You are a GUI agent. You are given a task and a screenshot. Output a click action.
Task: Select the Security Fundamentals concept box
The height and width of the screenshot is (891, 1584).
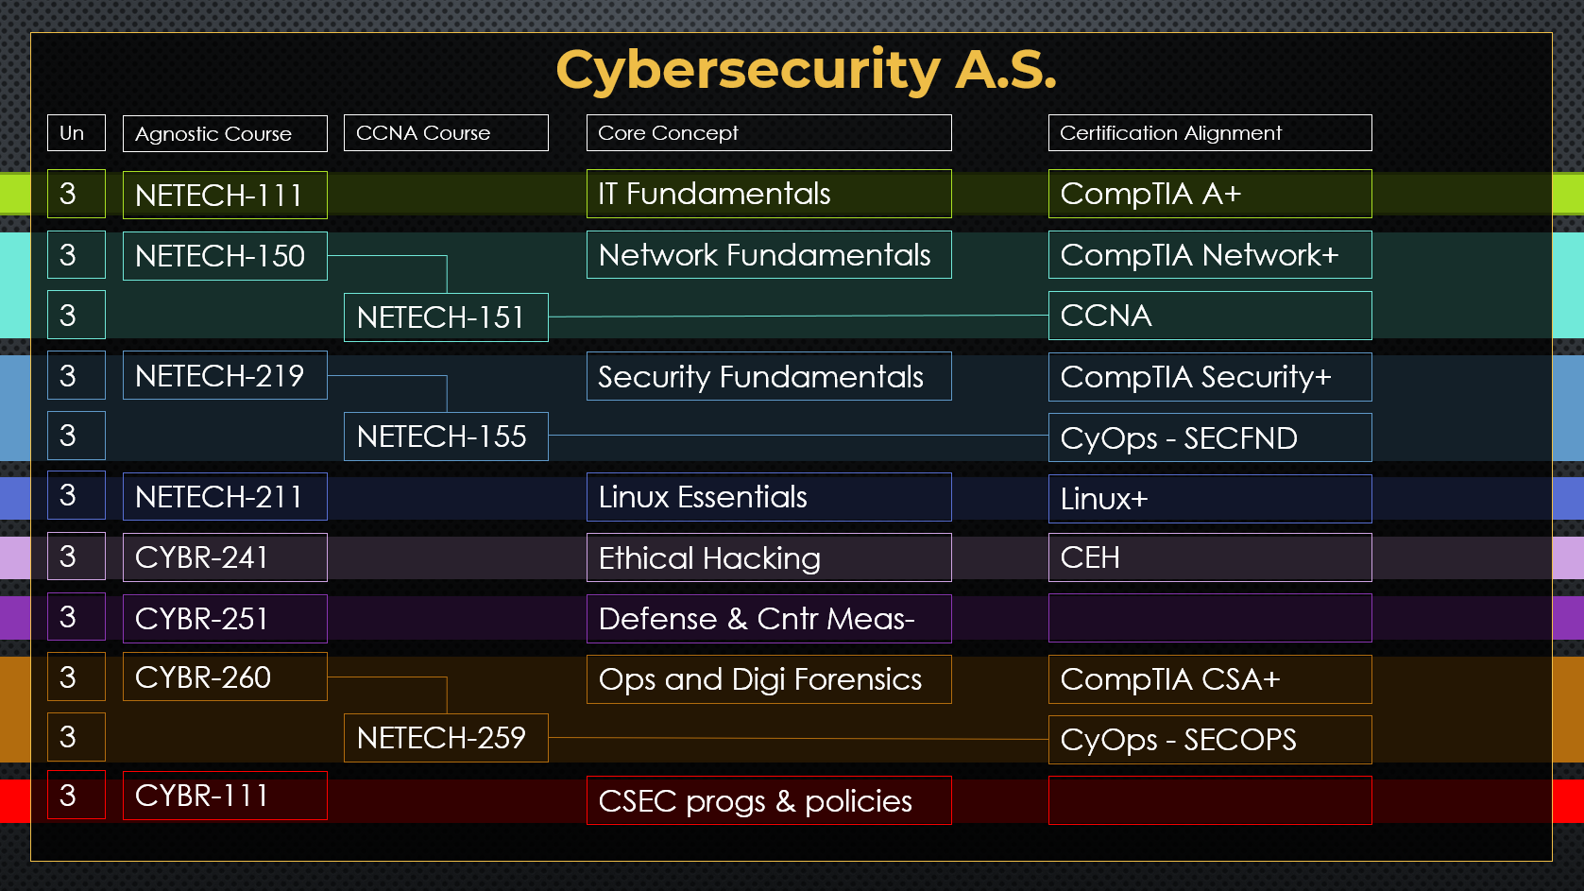(768, 376)
